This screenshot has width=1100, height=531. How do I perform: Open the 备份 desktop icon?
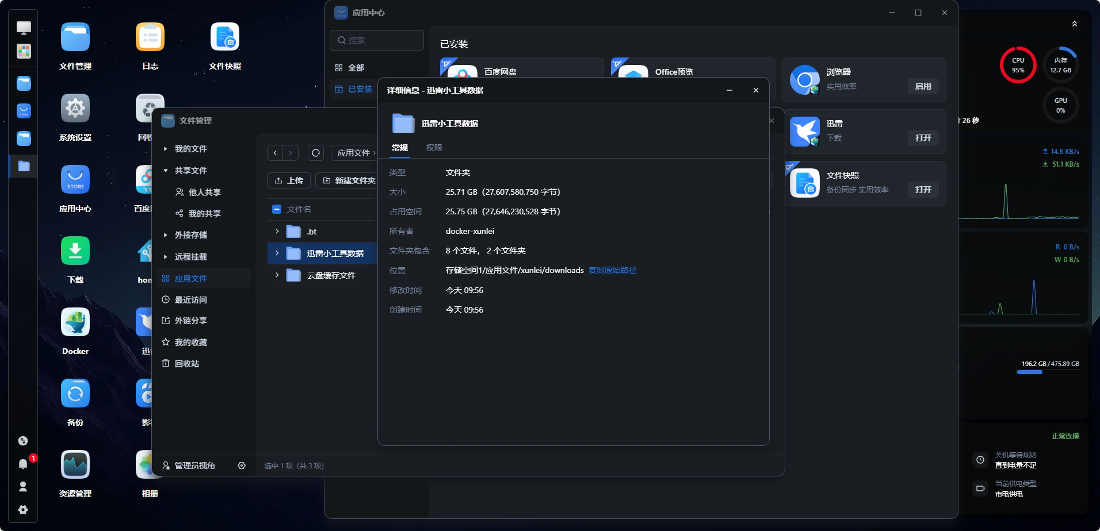[x=75, y=394]
